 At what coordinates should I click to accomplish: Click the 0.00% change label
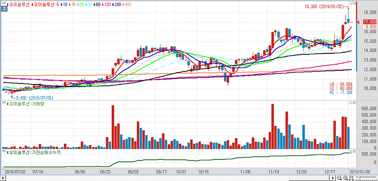tap(371, 27)
